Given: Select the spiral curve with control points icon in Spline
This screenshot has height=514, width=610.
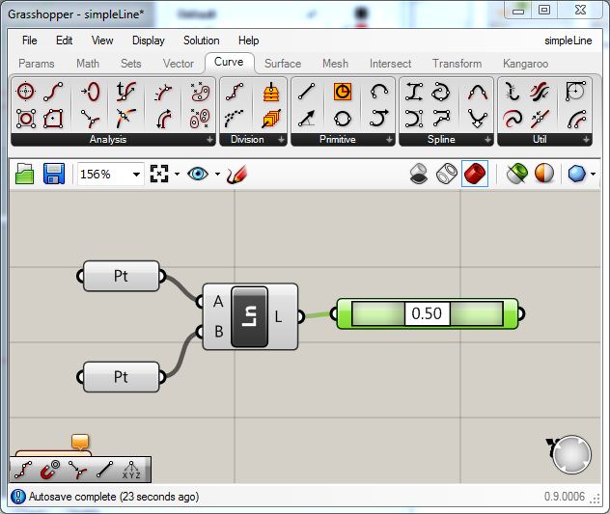Looking at the screenshot, I should pyautogui.click(x=441, y=92).
